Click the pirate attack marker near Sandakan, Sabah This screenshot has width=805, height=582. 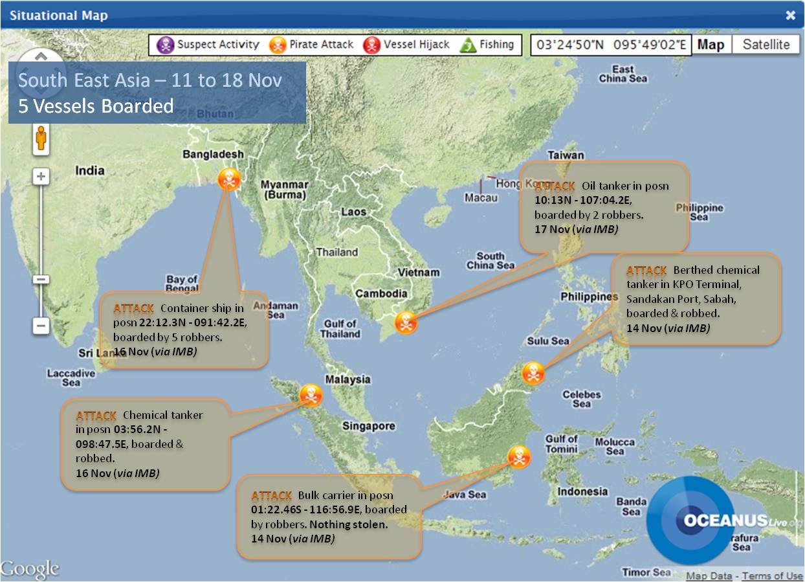(533, 373)
